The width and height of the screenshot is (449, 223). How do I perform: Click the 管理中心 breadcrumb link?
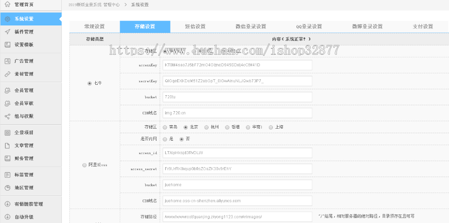(x=112, y=4)
